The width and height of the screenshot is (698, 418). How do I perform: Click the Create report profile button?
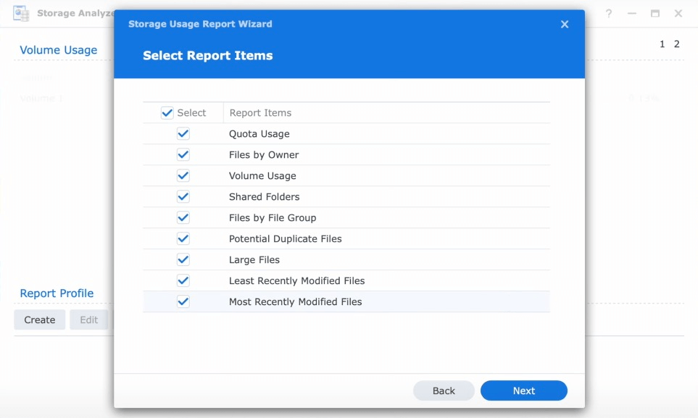40,319
